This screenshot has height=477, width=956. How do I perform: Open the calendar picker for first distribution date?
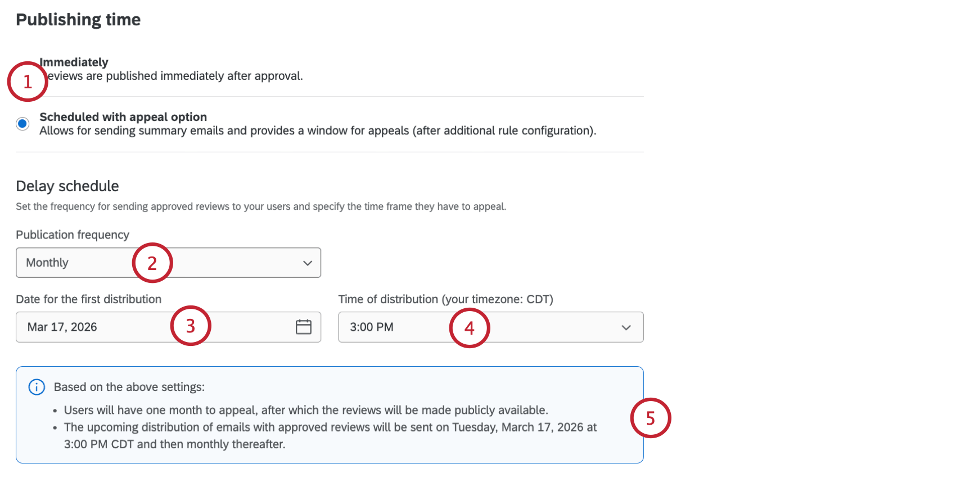tap(304, 326)
